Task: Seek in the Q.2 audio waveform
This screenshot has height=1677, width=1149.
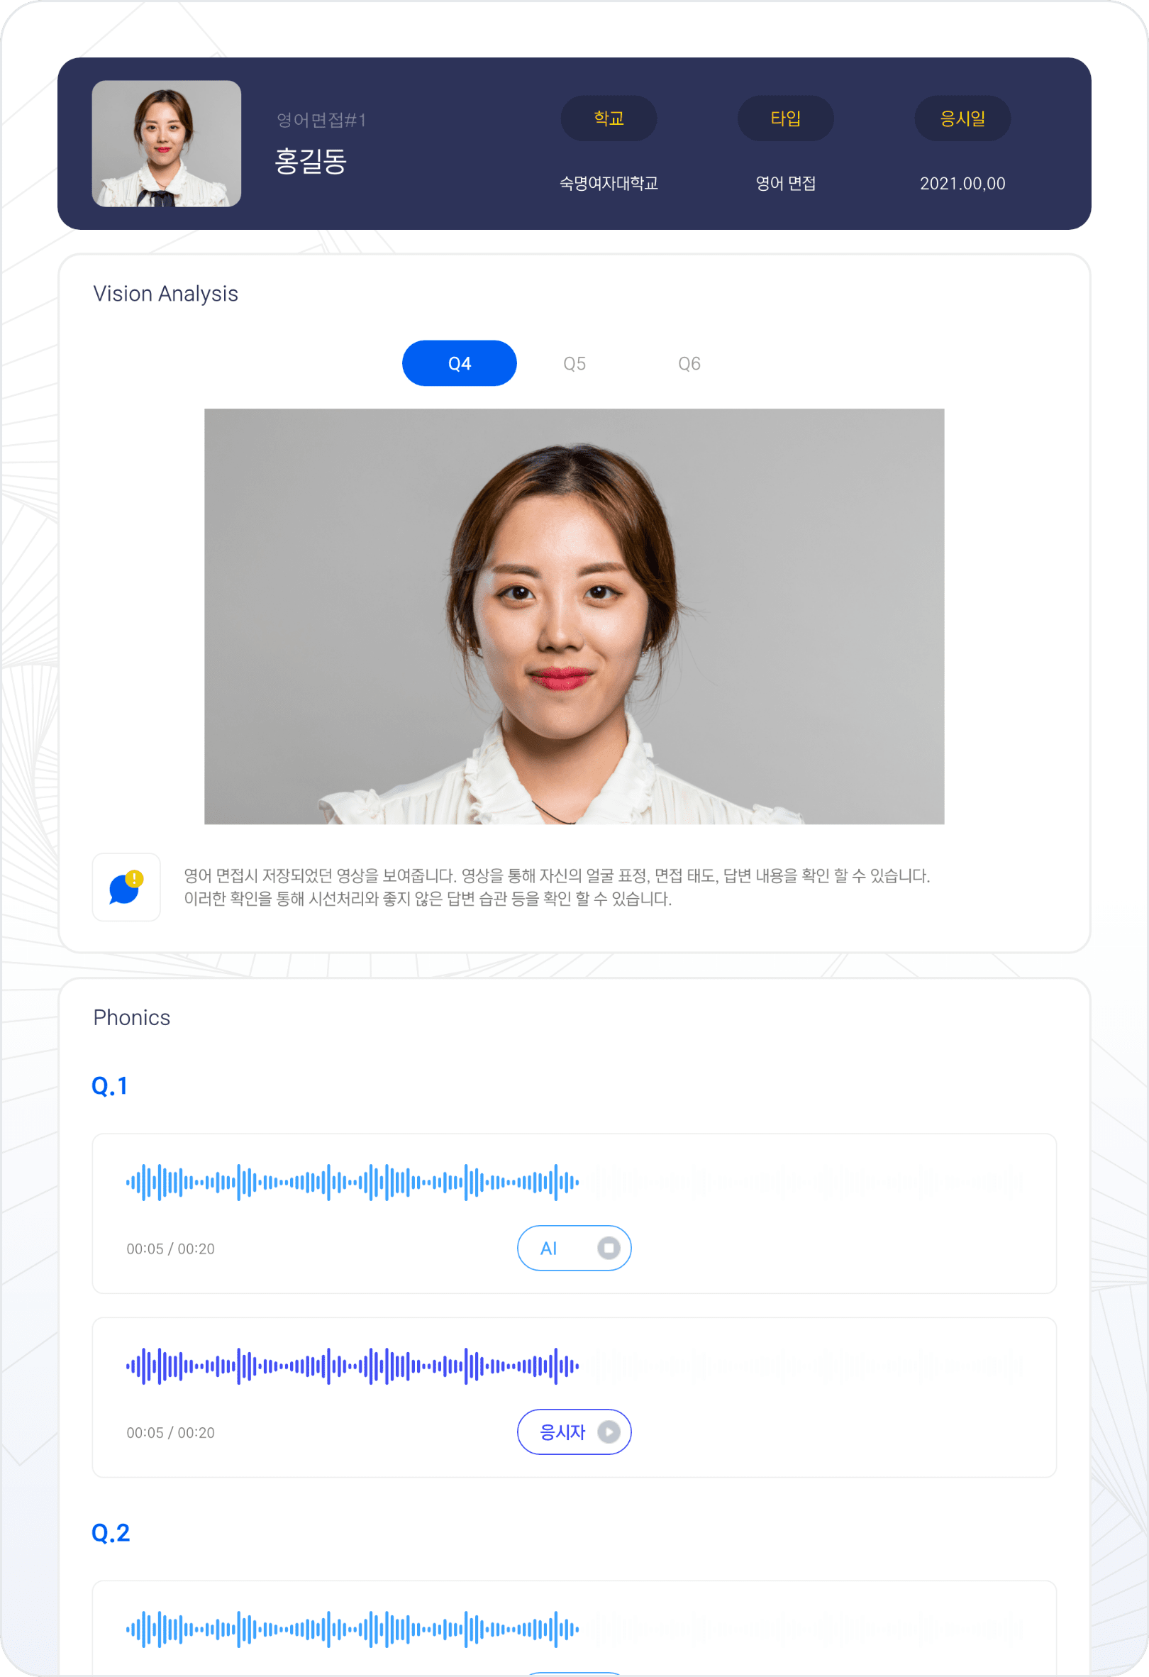Action: tap(353, 1629)
